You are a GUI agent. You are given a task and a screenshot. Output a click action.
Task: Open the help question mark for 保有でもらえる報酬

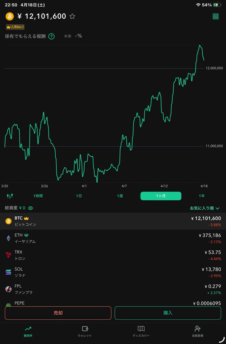click(51, 36)
